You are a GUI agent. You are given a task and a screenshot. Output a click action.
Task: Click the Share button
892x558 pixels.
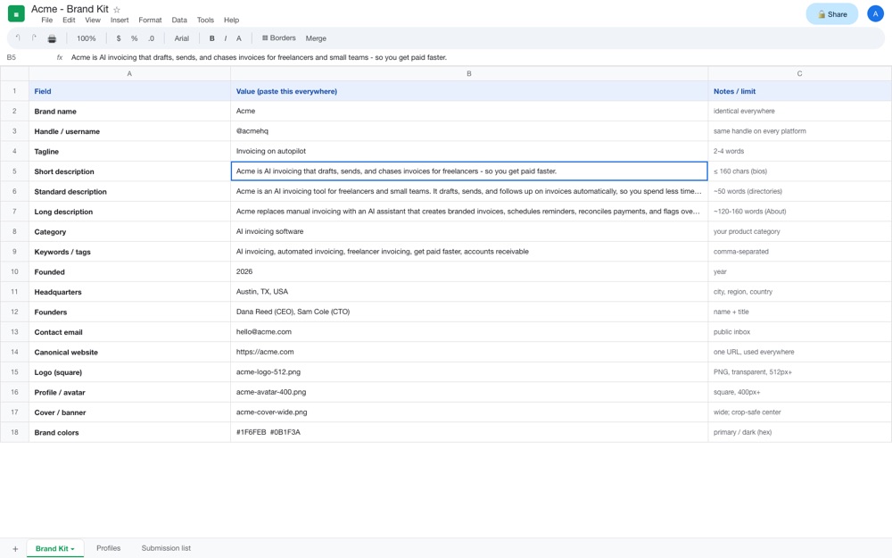pyautogui.click(x=831, y=14)
